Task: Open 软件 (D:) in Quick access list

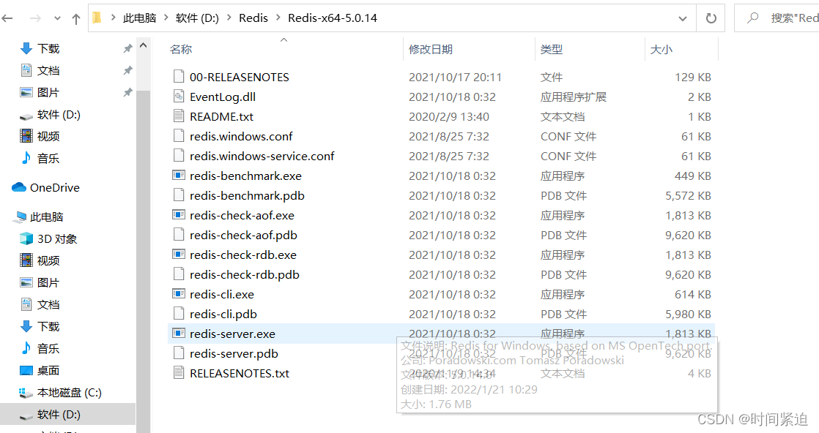Action: 59,114
